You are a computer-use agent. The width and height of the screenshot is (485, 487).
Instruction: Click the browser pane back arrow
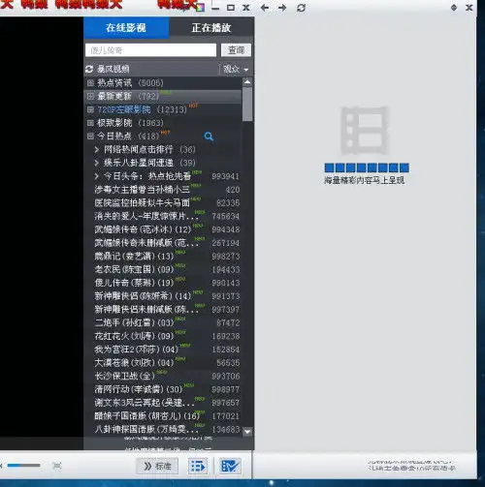tap(265, 8)
